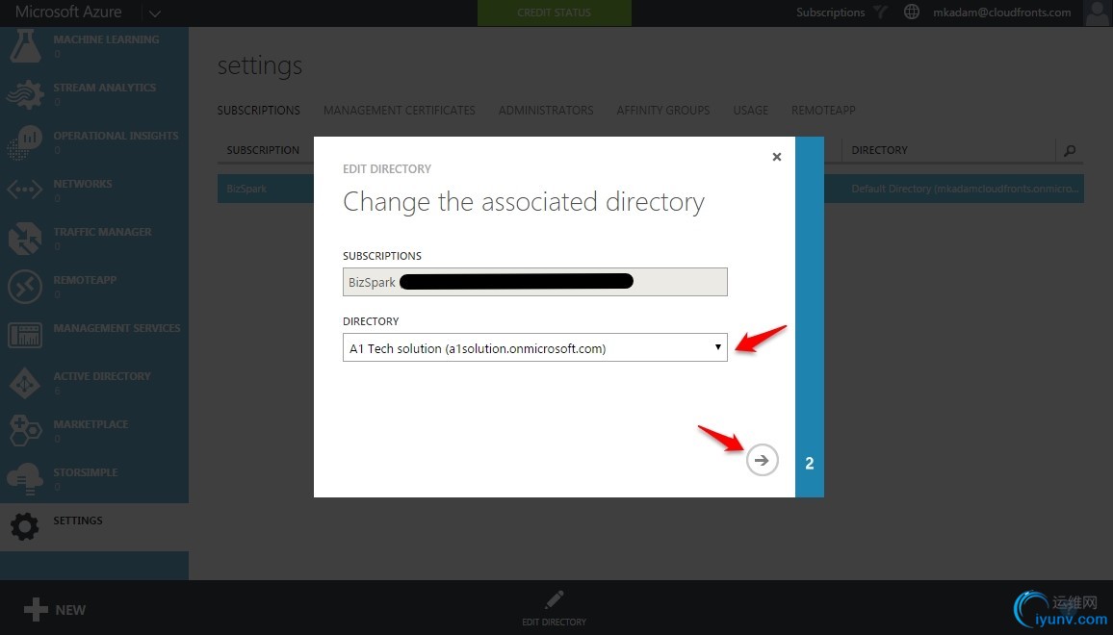
Task: Open Machine Learning flask icon in sidebar
Action: coord(25,46)
